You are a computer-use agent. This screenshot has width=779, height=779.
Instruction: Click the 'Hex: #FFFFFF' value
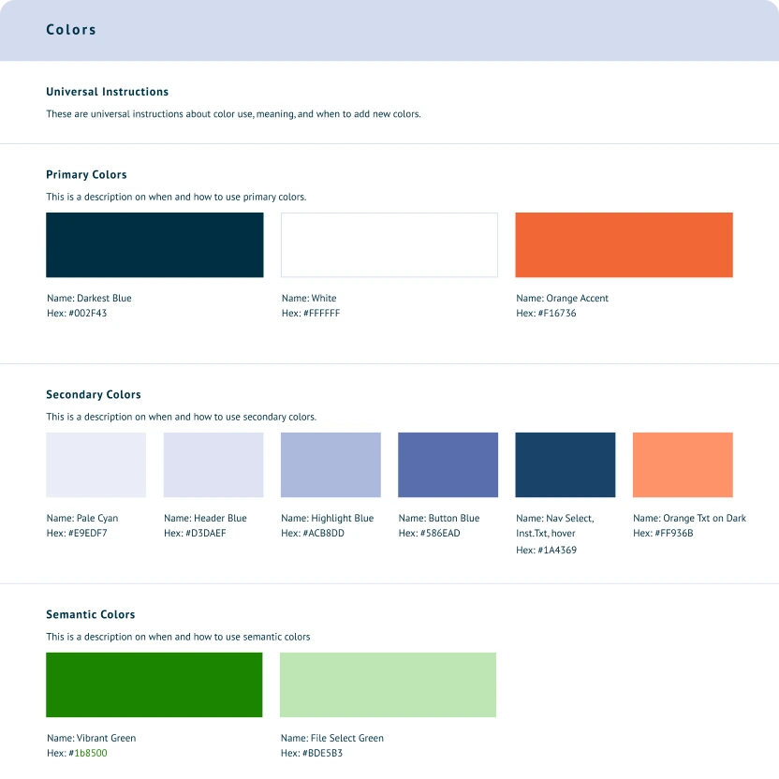click(311, 313)
